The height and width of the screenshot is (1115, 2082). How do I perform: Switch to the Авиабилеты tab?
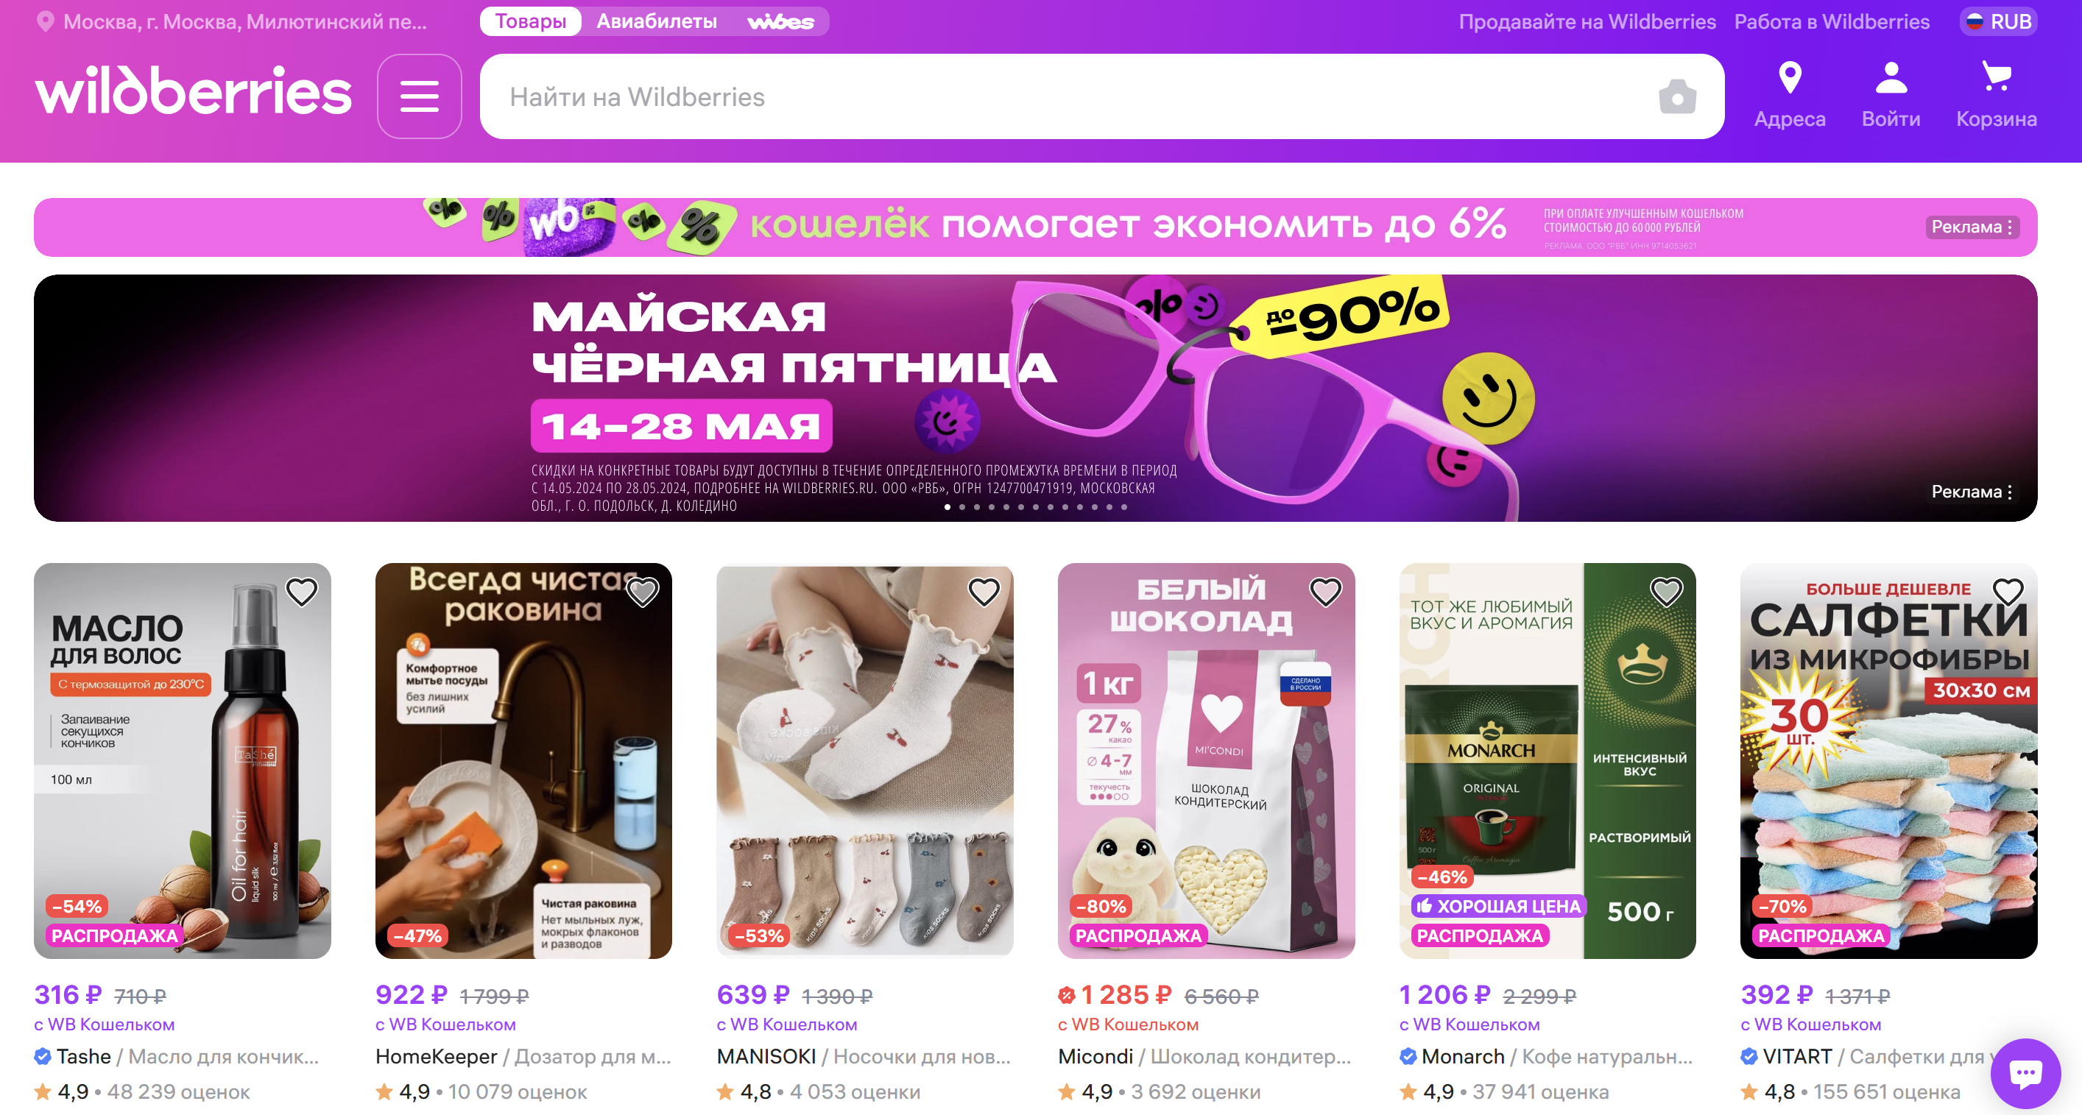click(x=656, y=22)
